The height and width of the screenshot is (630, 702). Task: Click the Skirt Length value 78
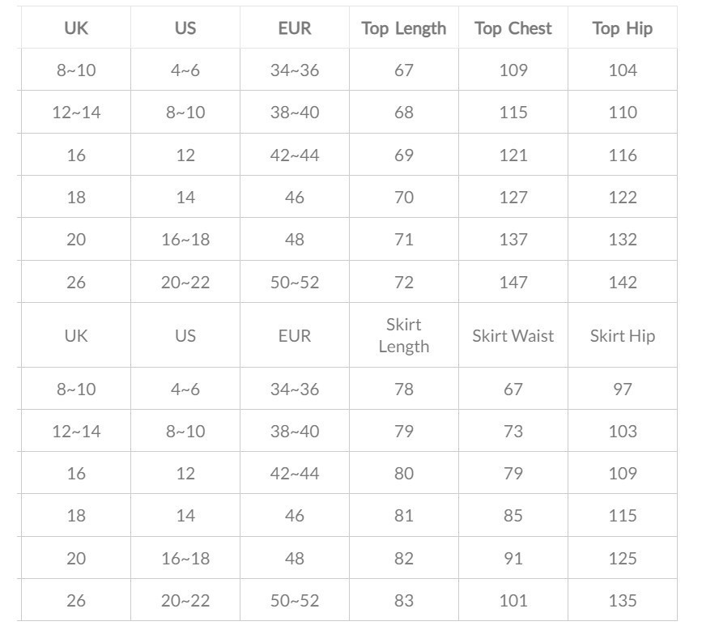403,389
